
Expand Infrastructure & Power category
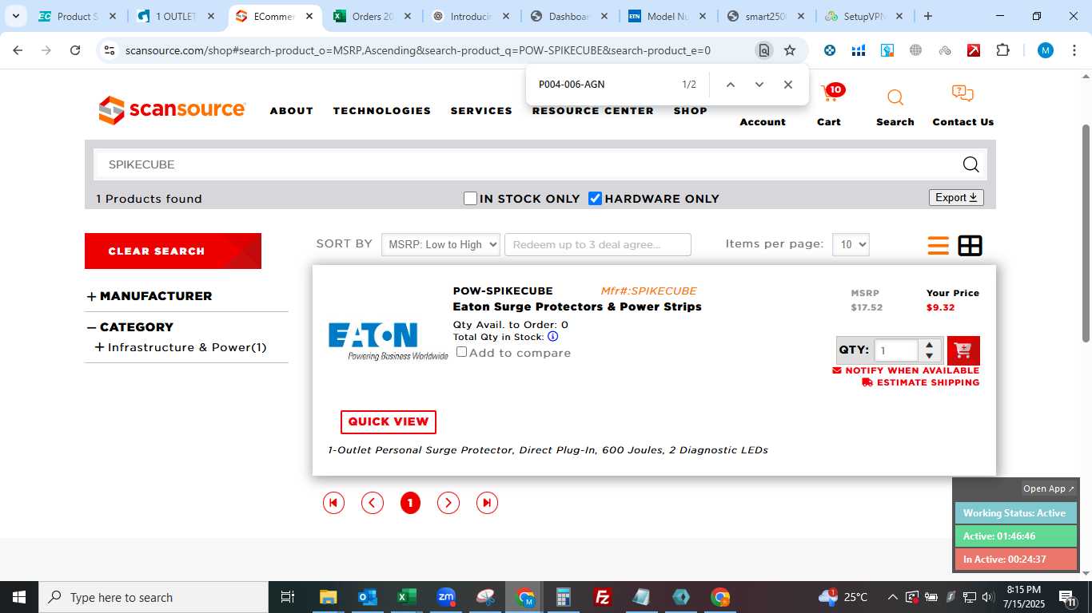(x=100, y=347)
